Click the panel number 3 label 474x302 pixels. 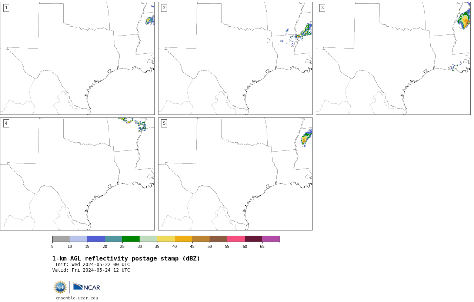(x=322, y=8)
